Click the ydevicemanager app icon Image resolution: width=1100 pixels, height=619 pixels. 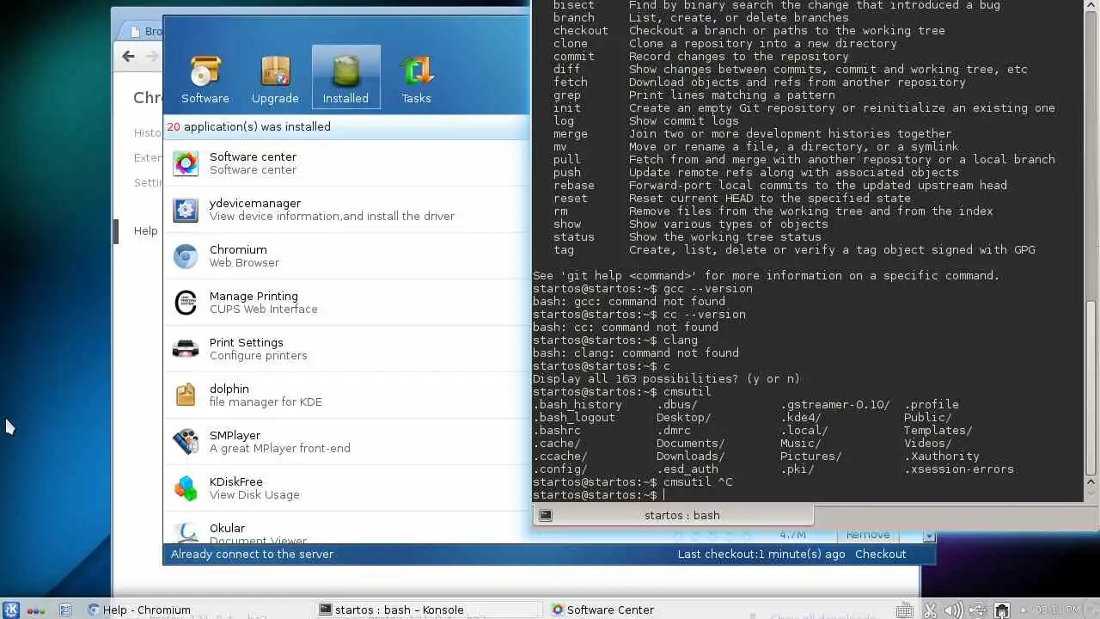click(x=186, y=210)
